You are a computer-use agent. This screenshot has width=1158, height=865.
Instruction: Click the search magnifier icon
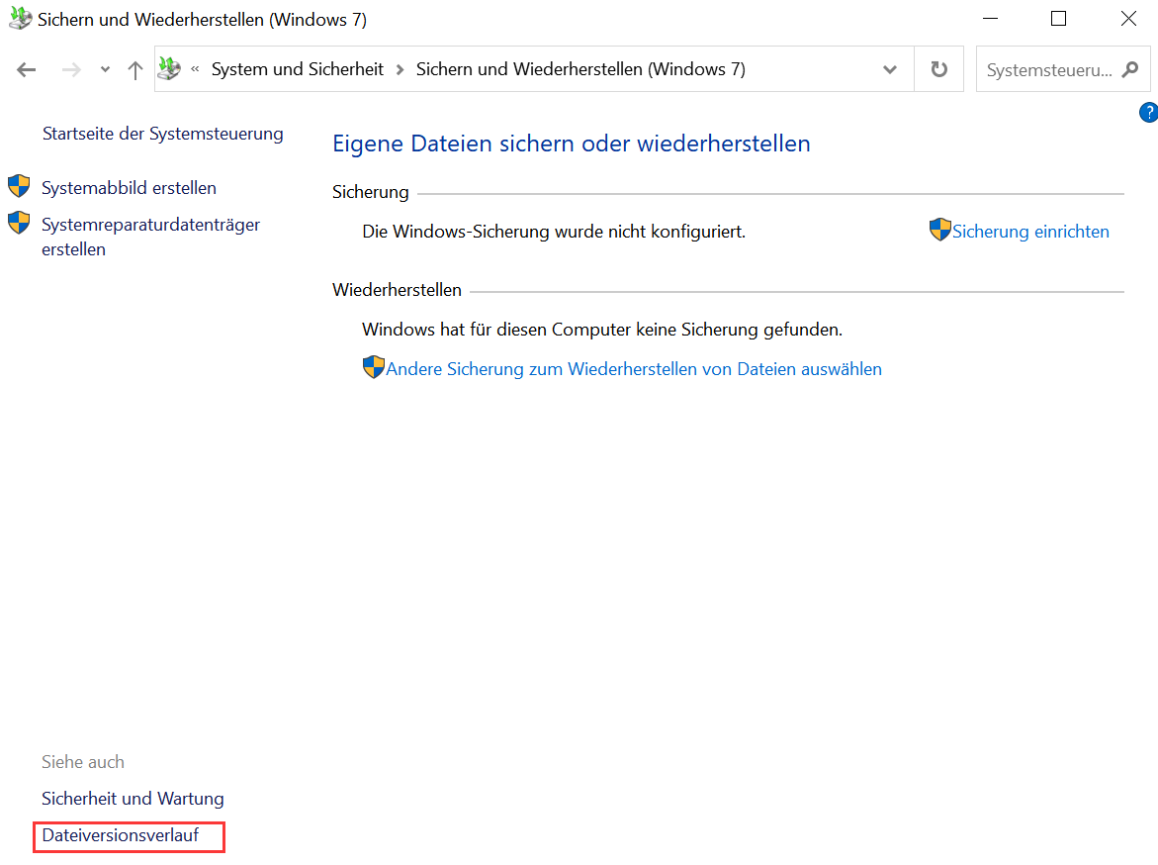pos(1130,69)
